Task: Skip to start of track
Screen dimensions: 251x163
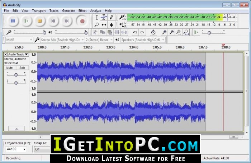Action: click(x=53, y=21)
